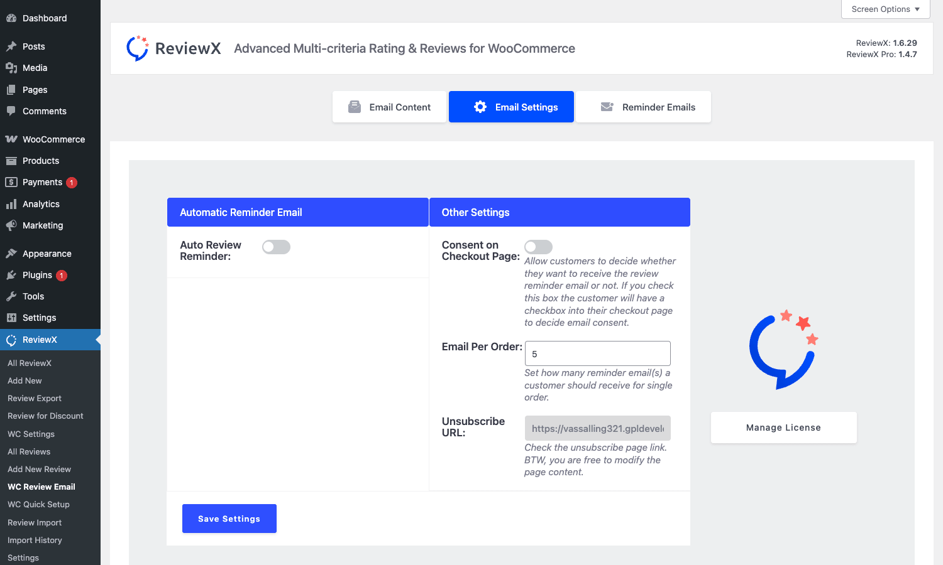Click the Plugins plug icon
Screen dimensions: 943x565
(11, 275)
